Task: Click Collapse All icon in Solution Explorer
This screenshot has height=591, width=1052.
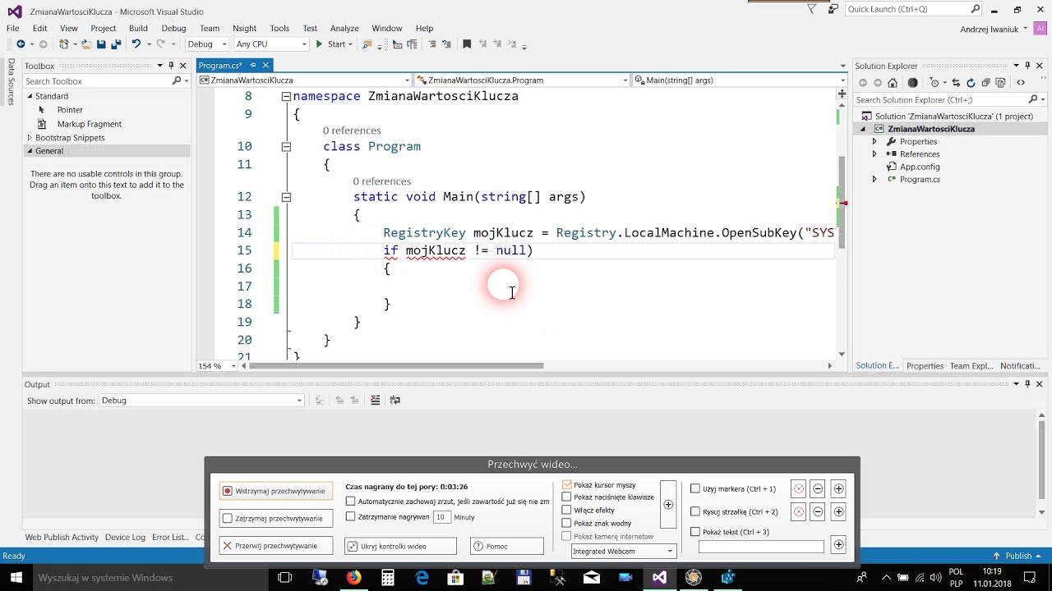Action: [985, 83]
